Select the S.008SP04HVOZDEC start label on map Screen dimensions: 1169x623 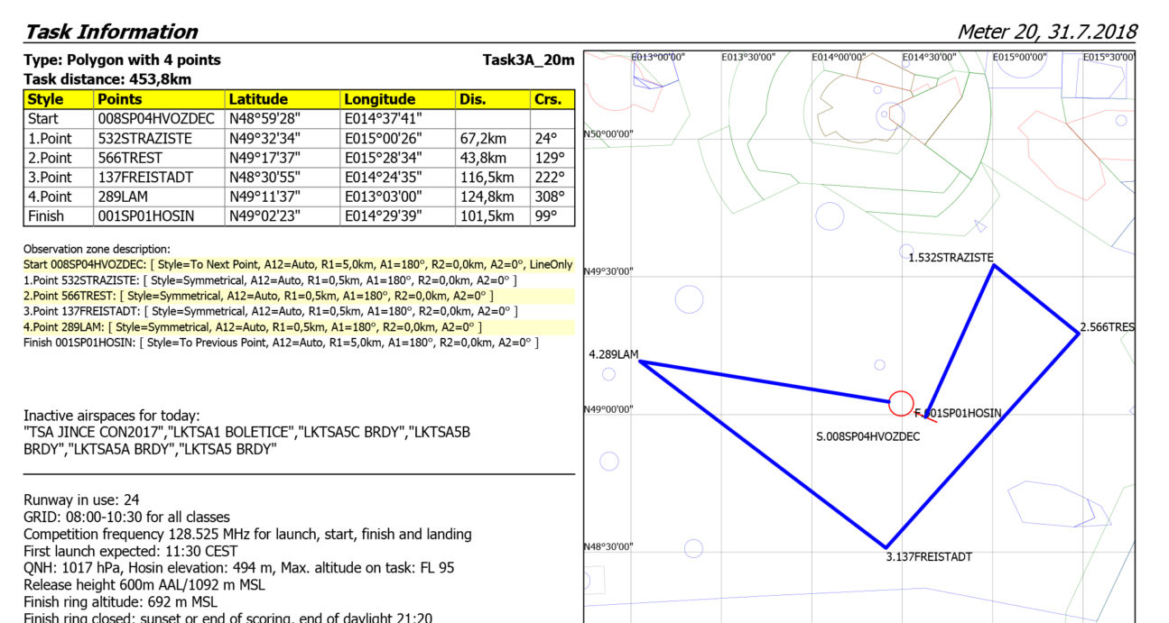[x=867, y=436]
